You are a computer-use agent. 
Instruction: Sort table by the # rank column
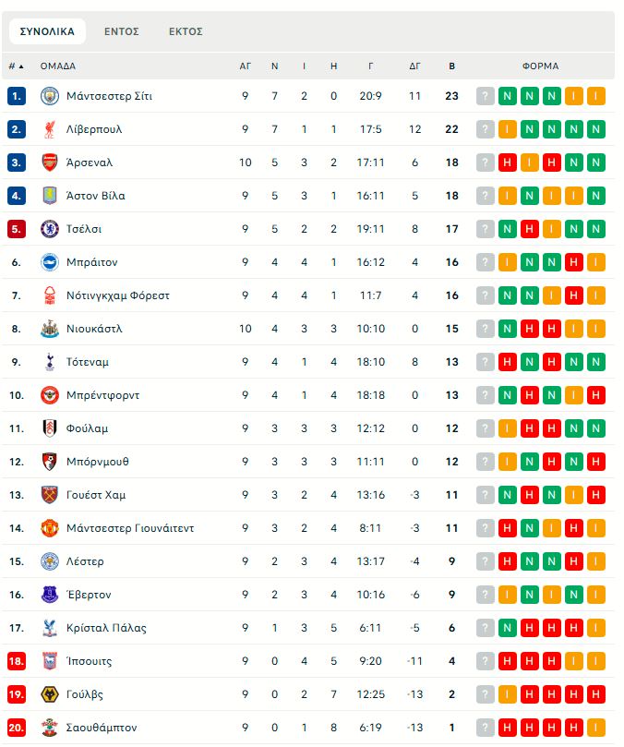point(16,66)
